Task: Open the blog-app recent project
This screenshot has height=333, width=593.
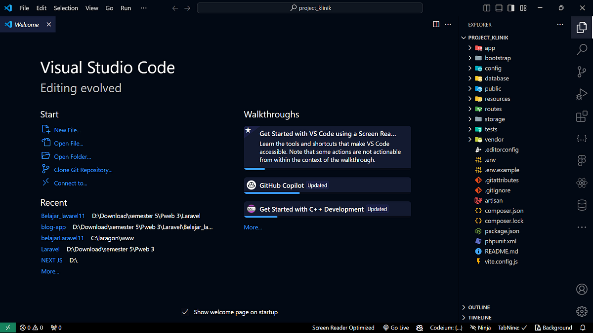Action: tap(53, 227)
